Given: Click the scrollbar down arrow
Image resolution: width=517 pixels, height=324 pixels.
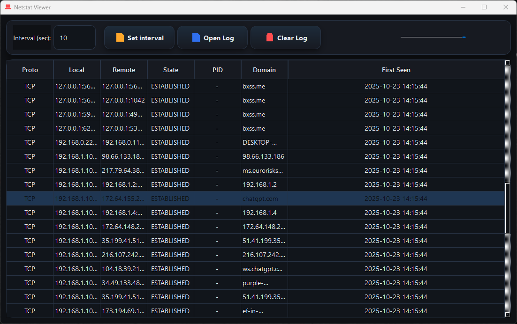Looking at the screenshot, I should pyautogui.click(x=507, y=315).
